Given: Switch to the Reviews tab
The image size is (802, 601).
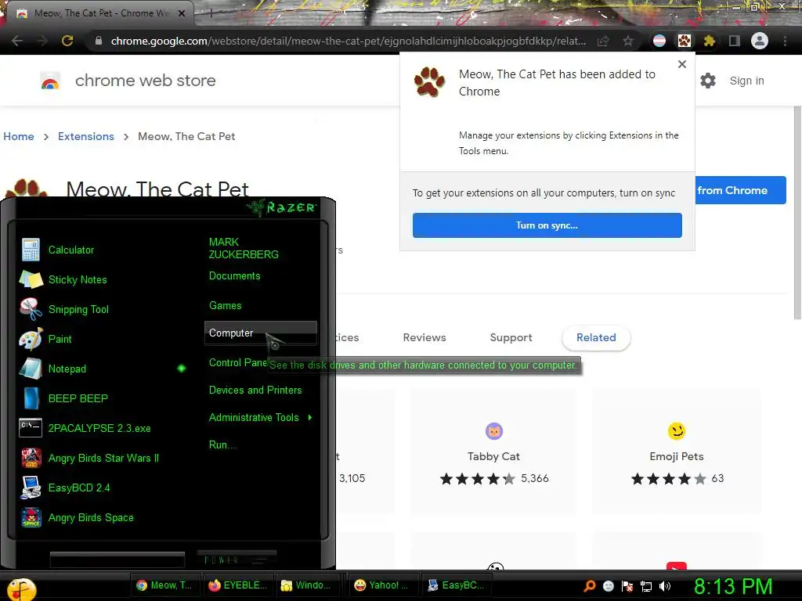Looking at the screenshot, I should pos(424,337).
